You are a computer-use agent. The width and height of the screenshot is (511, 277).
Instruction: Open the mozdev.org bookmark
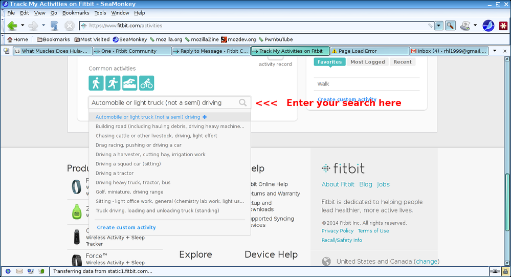click(238, 39)
